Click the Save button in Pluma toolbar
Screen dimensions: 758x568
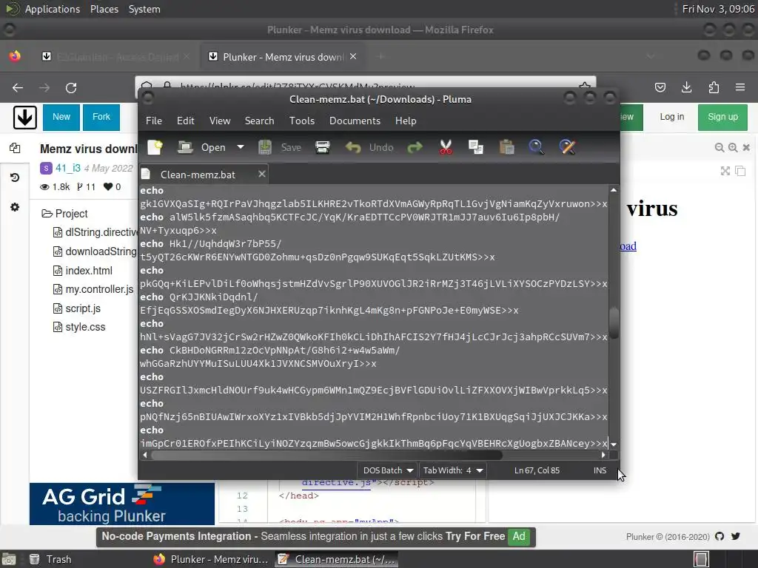(280, 147)
